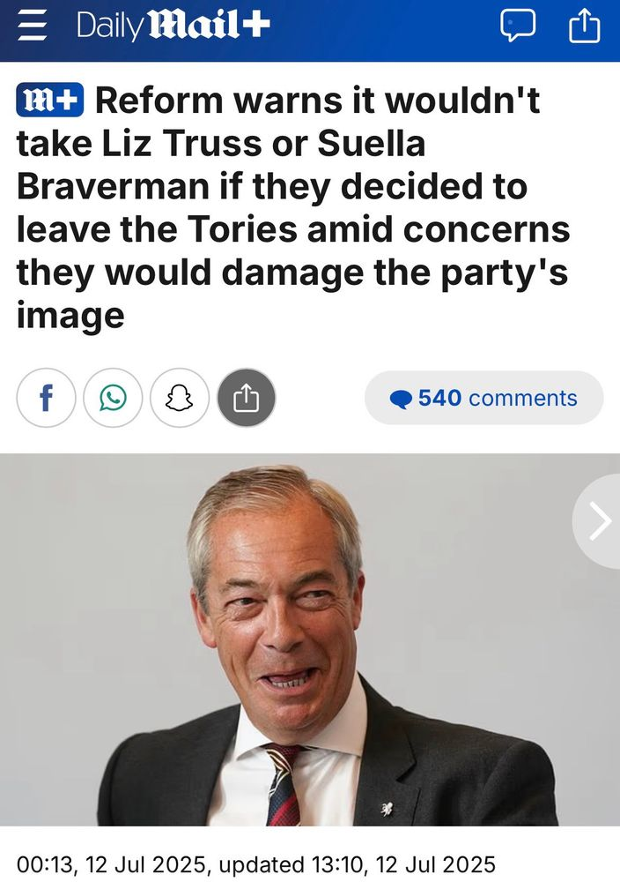Share the article via WhatsApp
Viewport: 620px width, 882px height.
pyautogui.click(x=113, y=398)
